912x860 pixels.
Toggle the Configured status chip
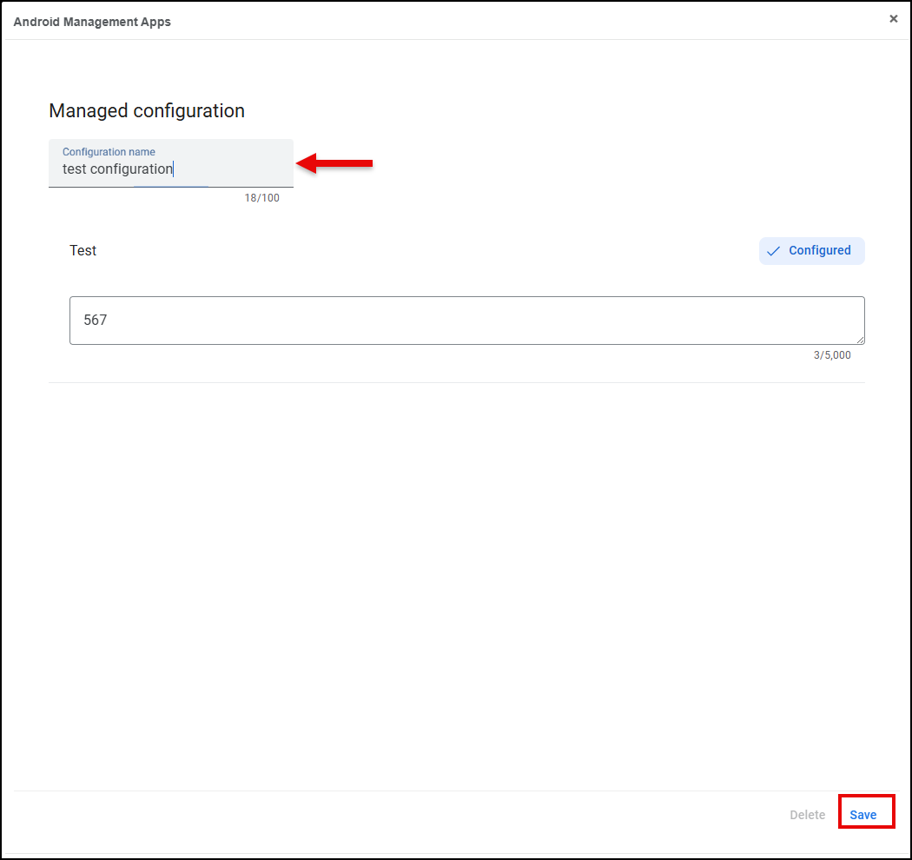[x=812, y=251]
